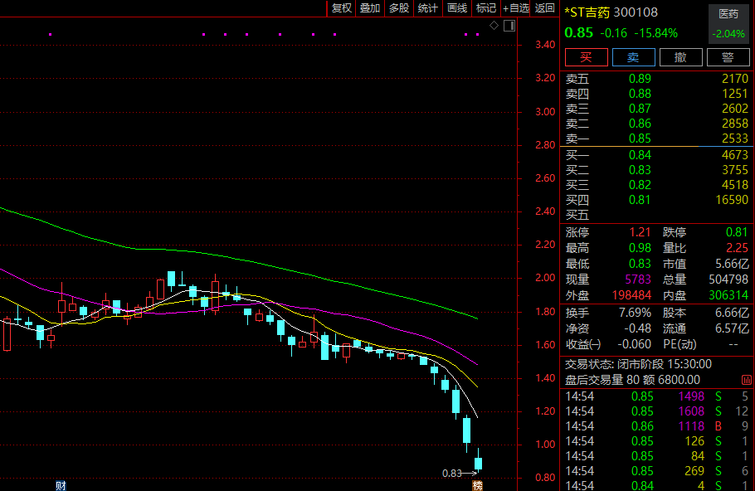Click the 交易状态 闭市阶段 status line
755x491 pixels.
(638, 364)
